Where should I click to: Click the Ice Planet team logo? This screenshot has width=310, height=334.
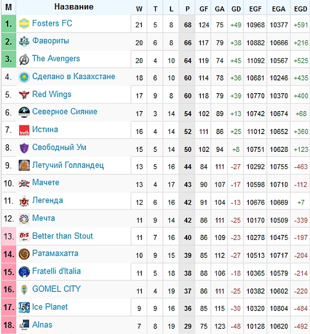point(24,307)
